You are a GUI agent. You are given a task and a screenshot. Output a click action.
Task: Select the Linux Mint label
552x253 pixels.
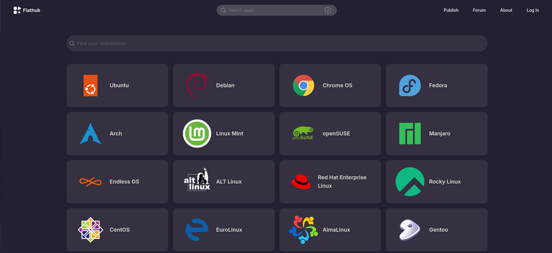230,133
